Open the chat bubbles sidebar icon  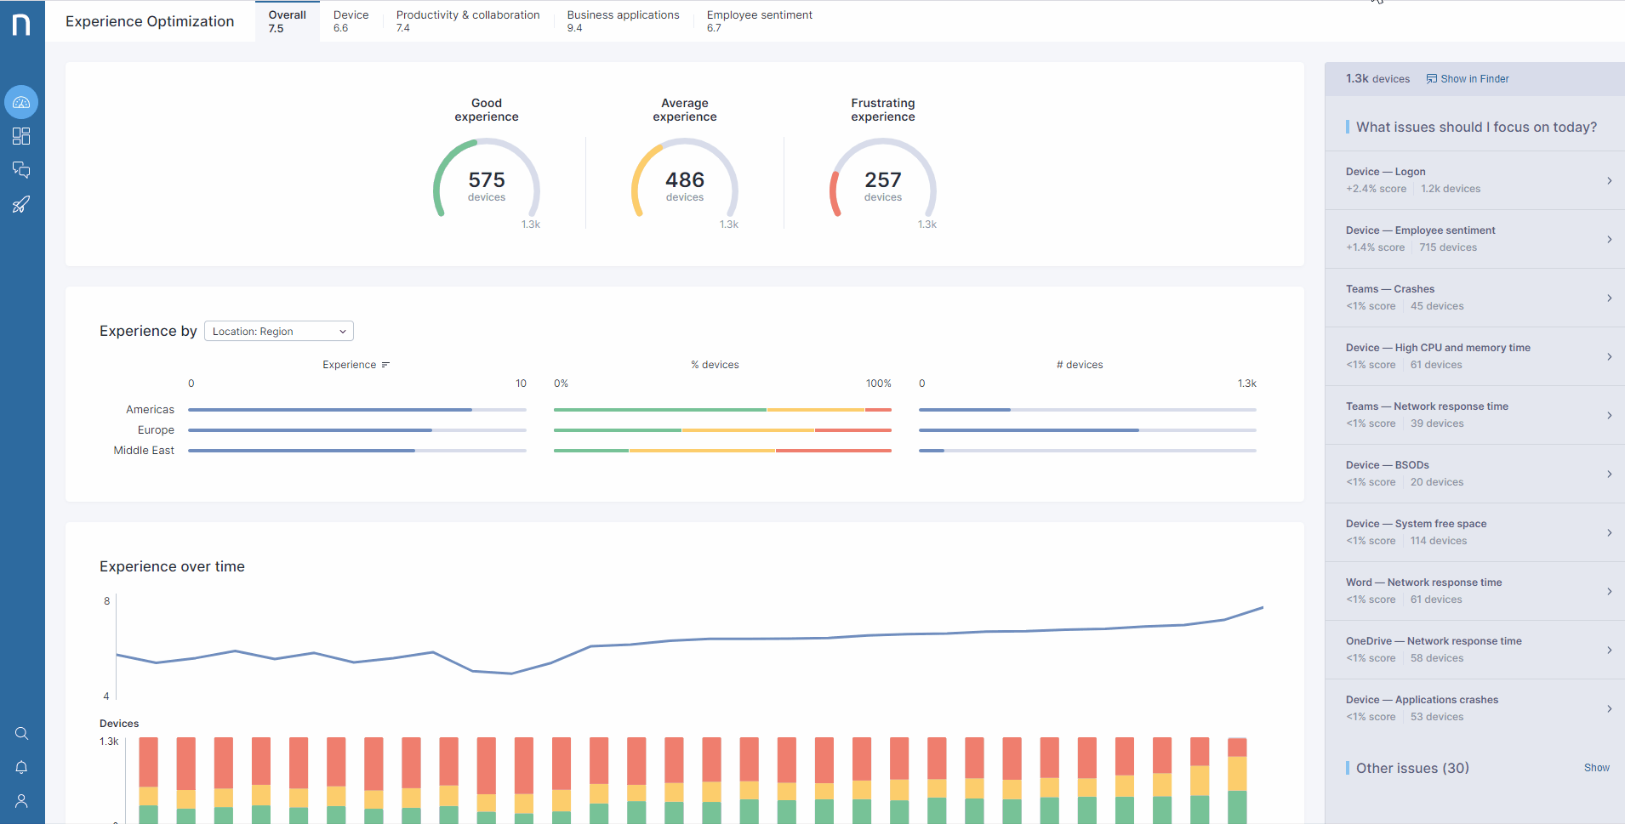pos(21,170)
